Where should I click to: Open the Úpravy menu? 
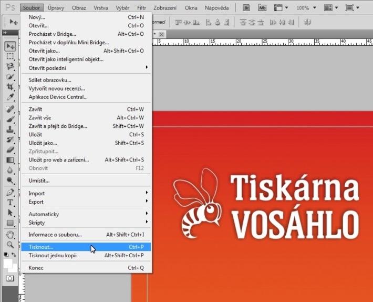pyautogui.click(x=56, y=8)
